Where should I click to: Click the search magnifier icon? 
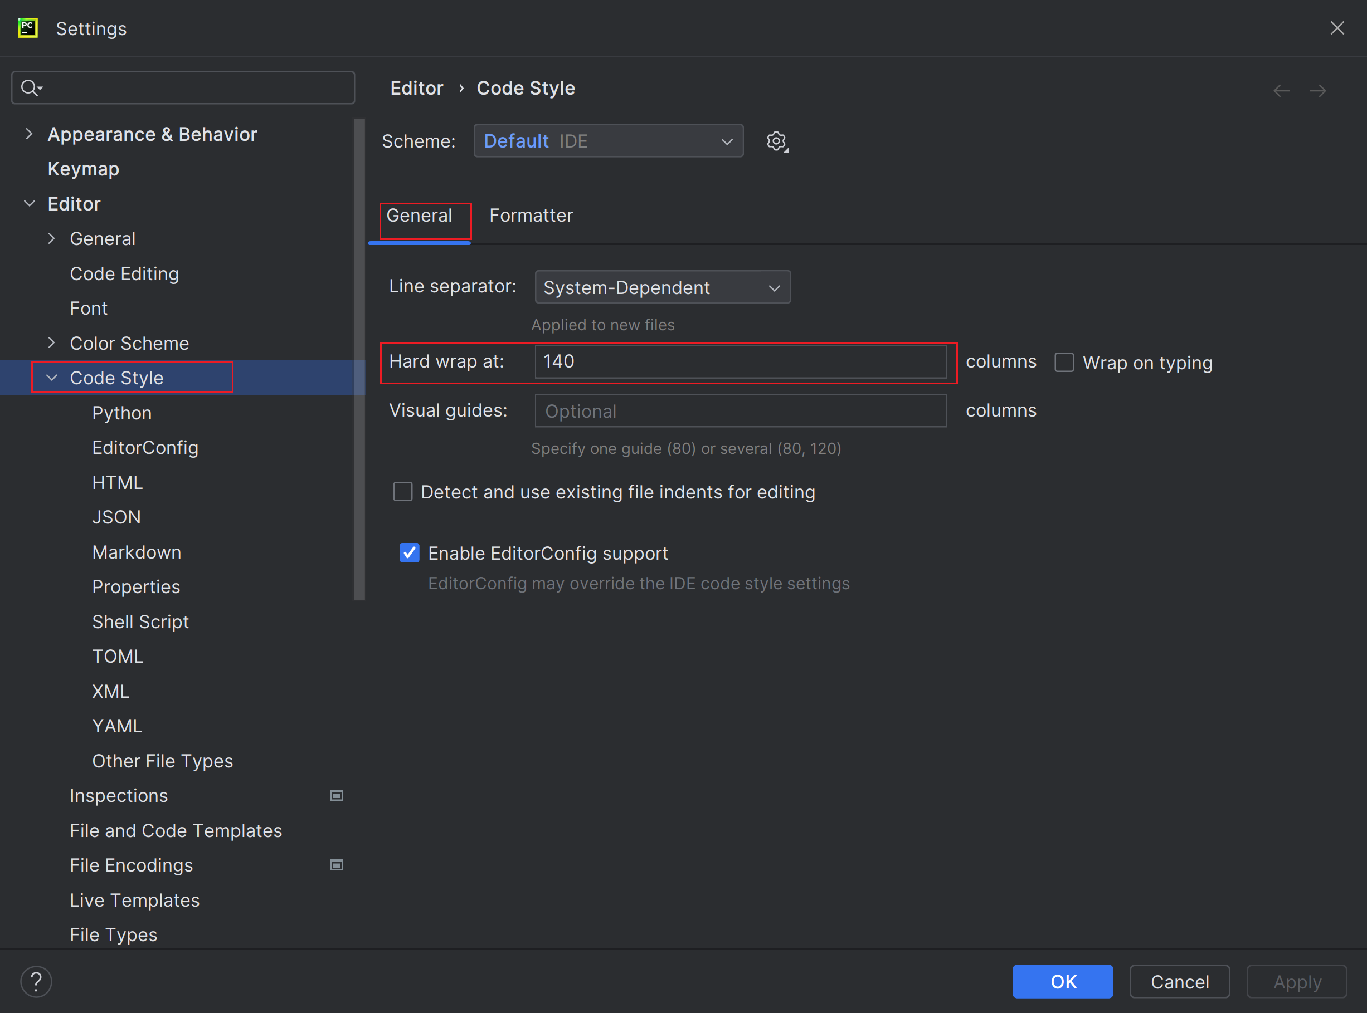pos(30,87)
